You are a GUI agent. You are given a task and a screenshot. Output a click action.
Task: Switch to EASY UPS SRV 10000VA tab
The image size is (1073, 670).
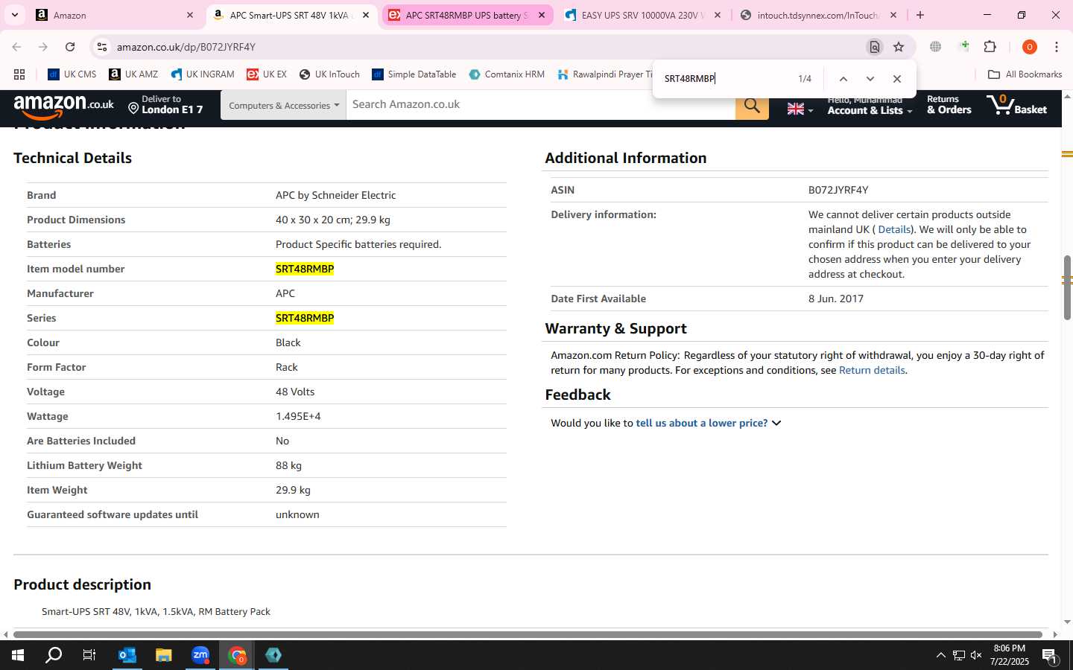642,15
